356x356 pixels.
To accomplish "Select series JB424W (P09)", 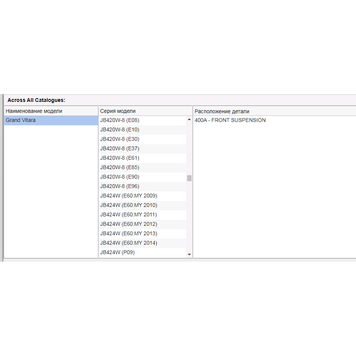I will [x=117, y=252].
